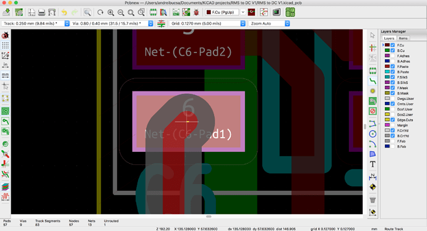427x231 pixels.
Task: Open the Find icon with magnifier
Action: [x=87, y=12]
